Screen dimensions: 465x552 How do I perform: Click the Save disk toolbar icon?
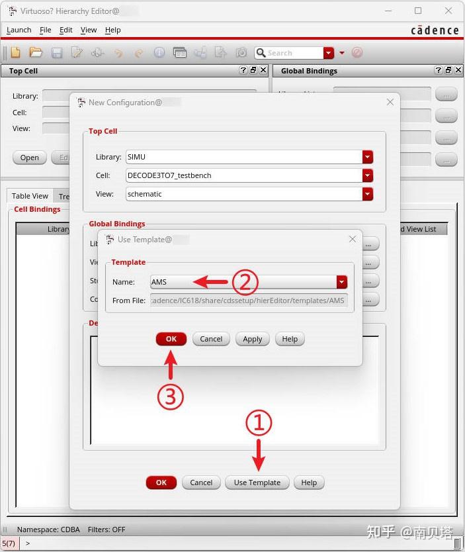pos(57,53)
